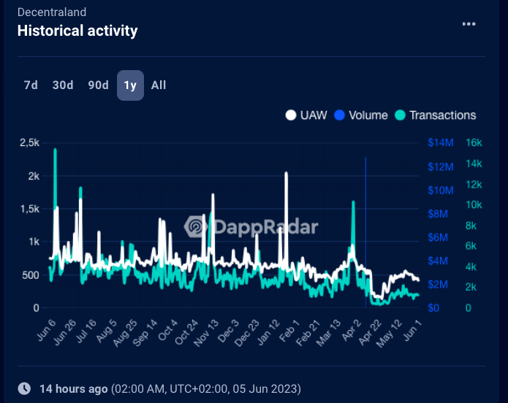Click the $14M volume axis label

pos(440,142)
